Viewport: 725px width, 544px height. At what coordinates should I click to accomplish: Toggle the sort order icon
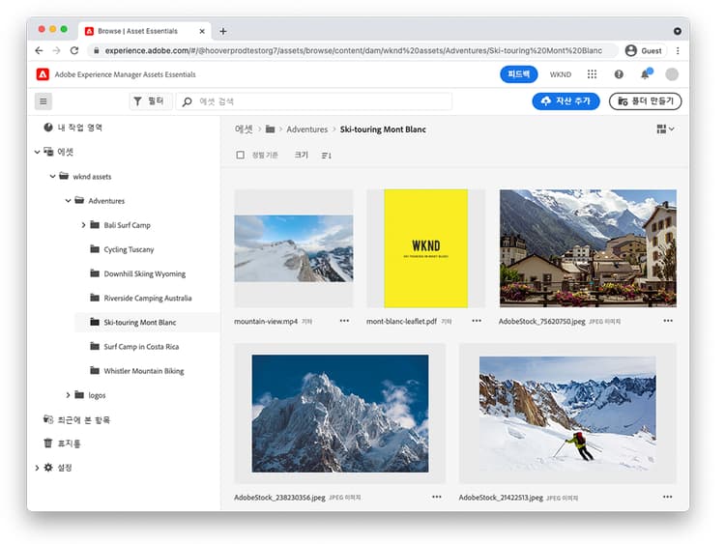click(327, 156)
